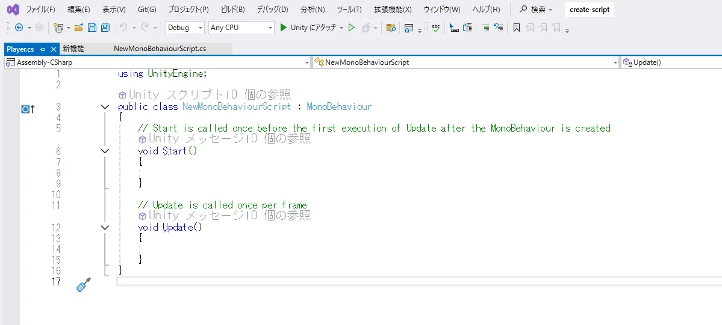This screenshot has height=325, width=722.
Task: Click the Navigate Backward arrow icon
Action: click(x=19, y=28)
